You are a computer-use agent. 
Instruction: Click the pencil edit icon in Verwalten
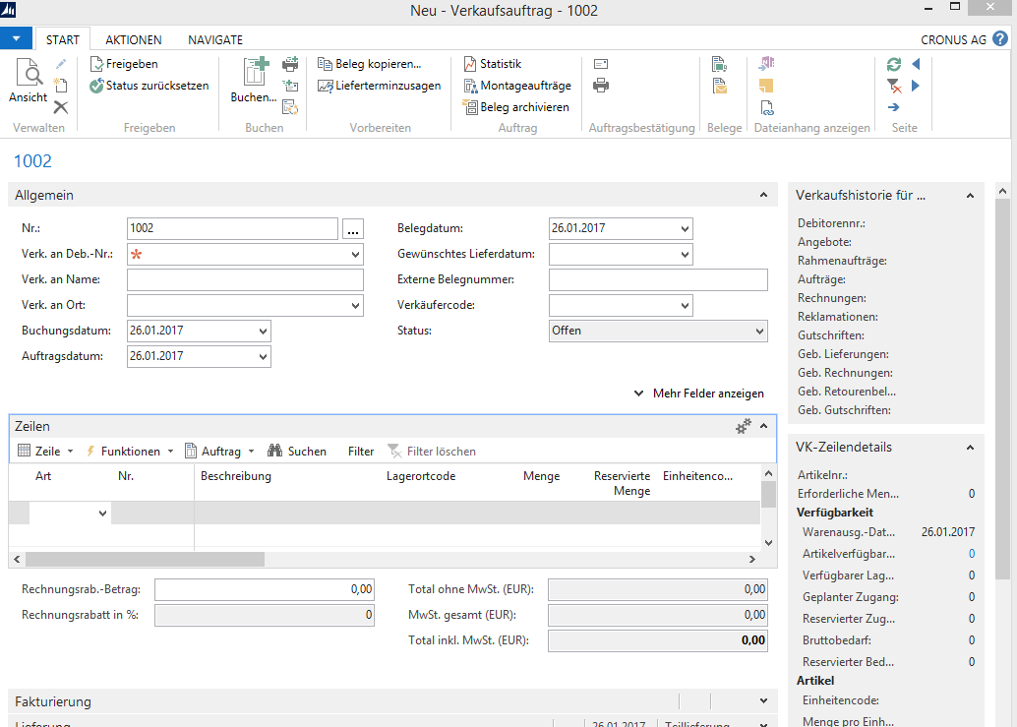coord(61,64)
